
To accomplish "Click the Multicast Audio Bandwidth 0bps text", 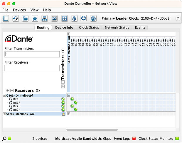I will 83,139.
